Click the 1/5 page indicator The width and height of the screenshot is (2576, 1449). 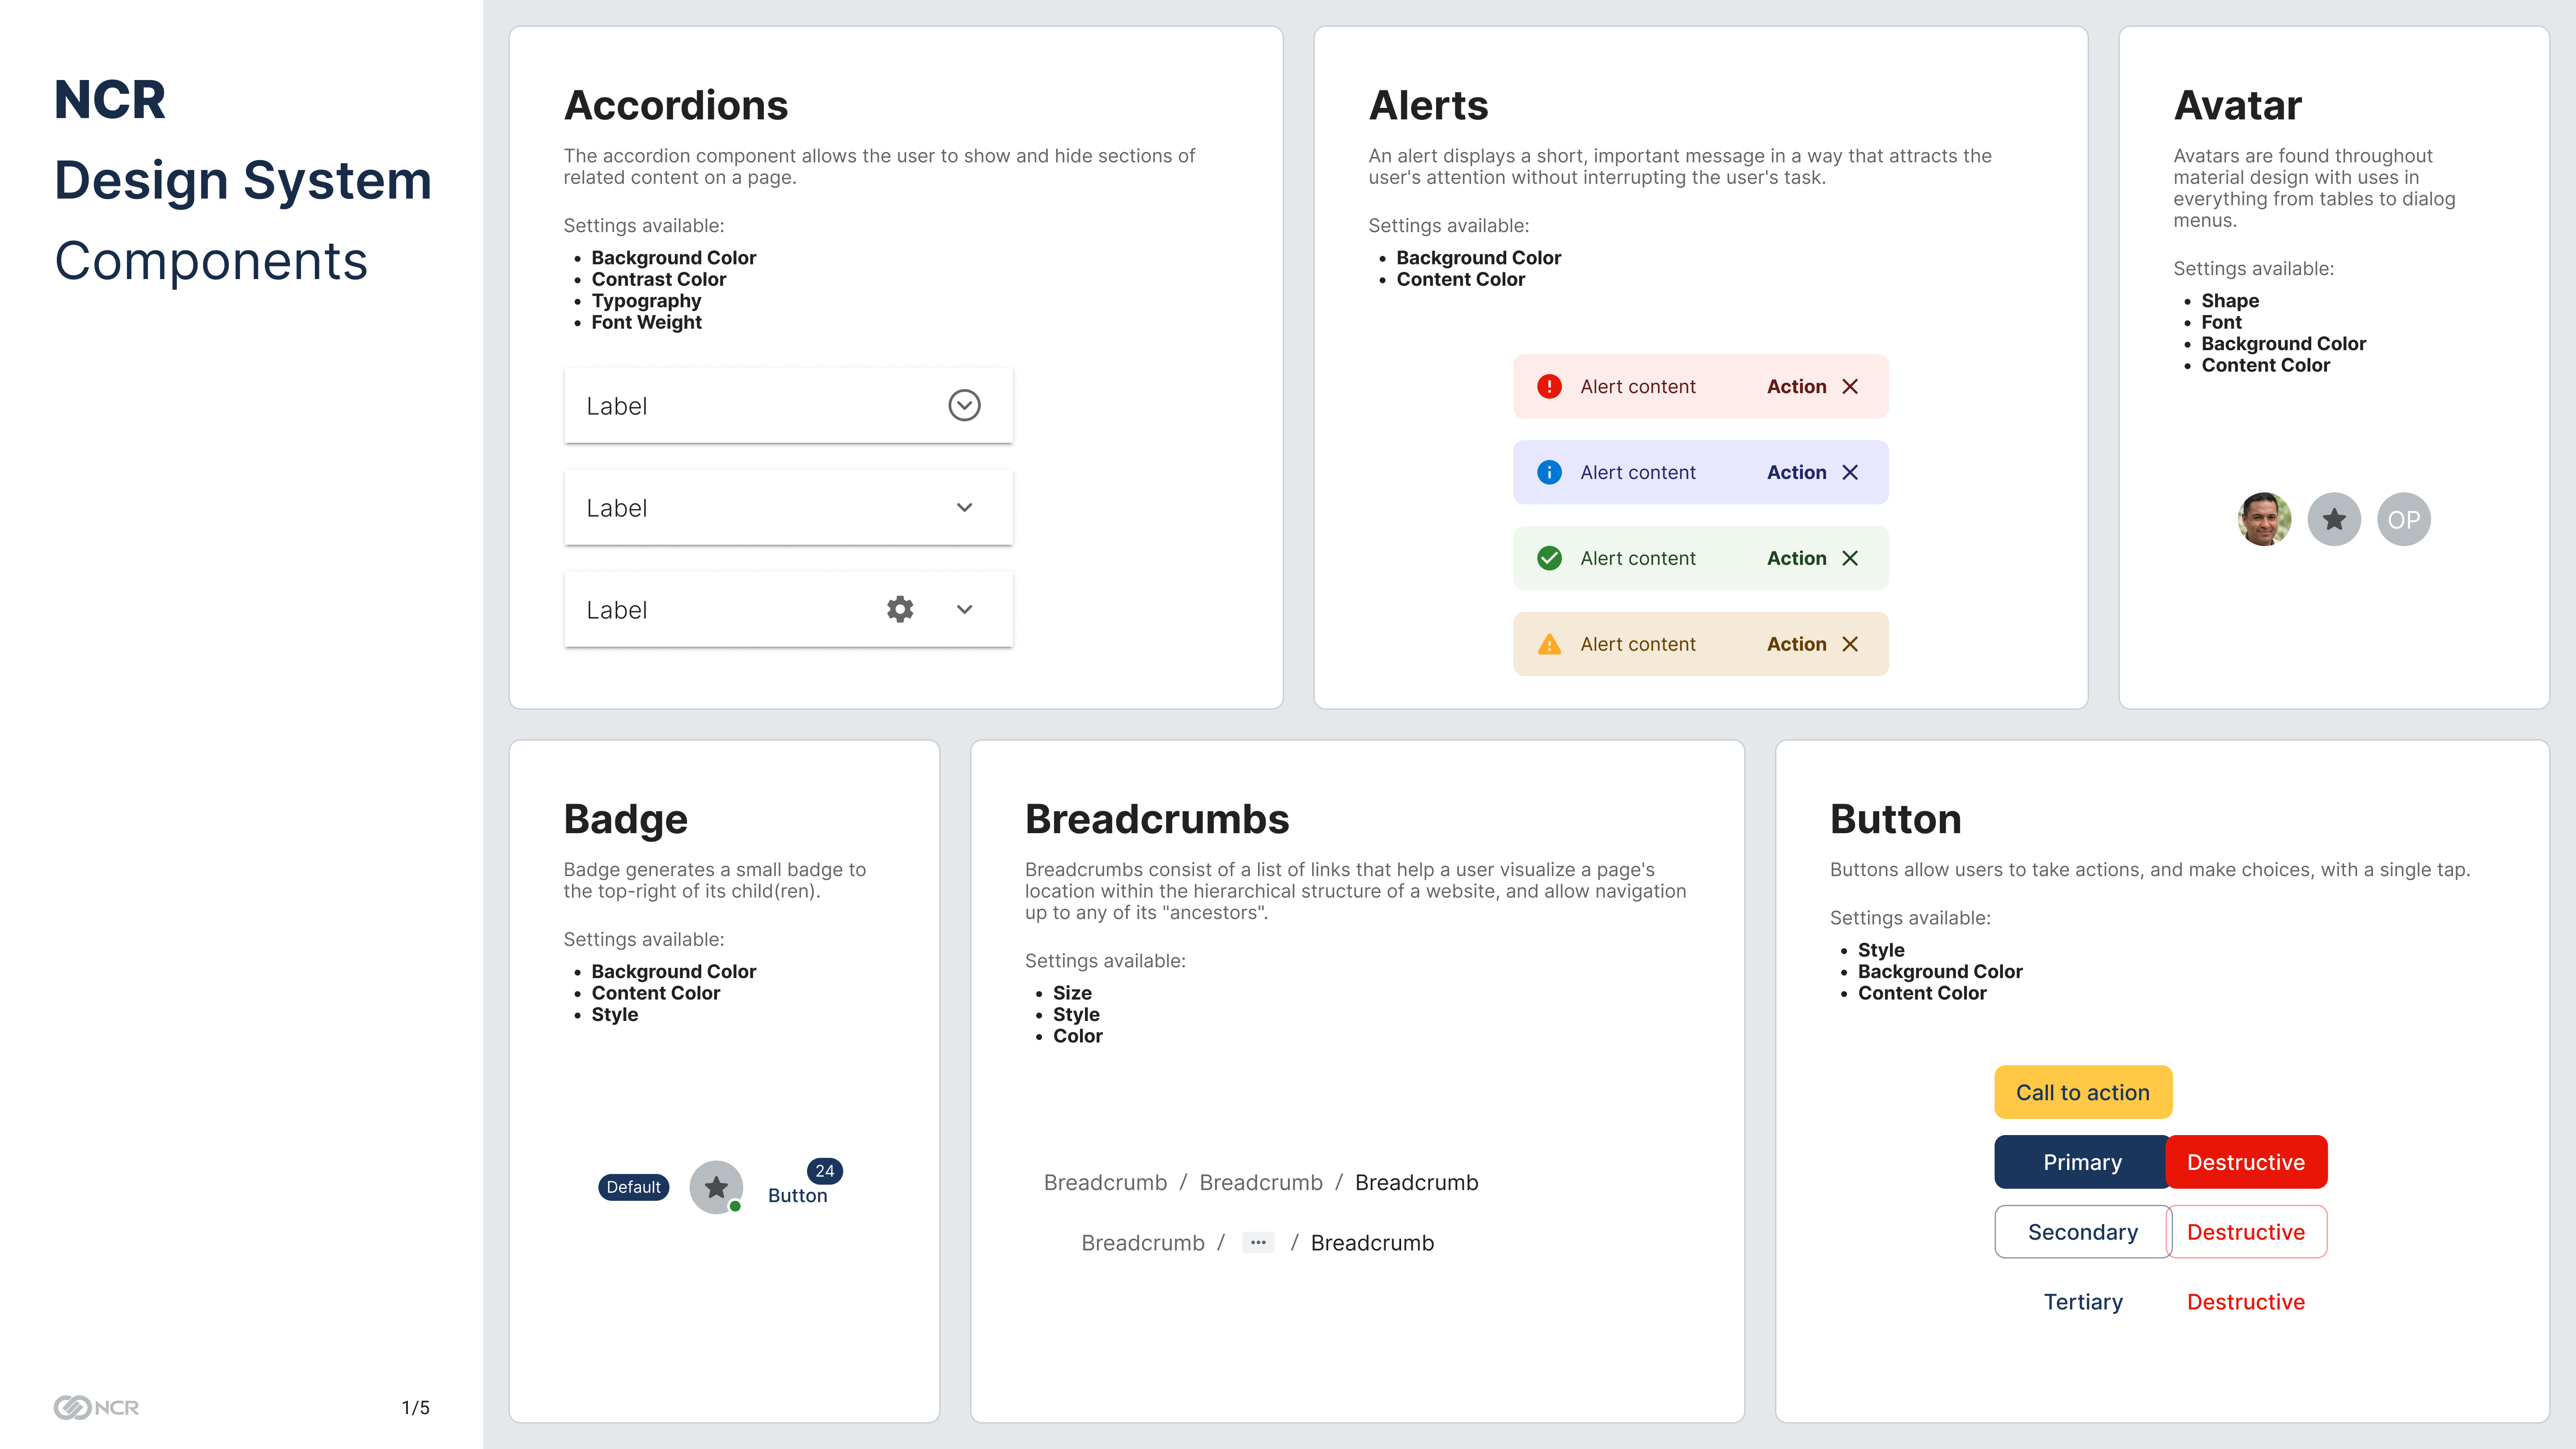[x=415, y=1407]
